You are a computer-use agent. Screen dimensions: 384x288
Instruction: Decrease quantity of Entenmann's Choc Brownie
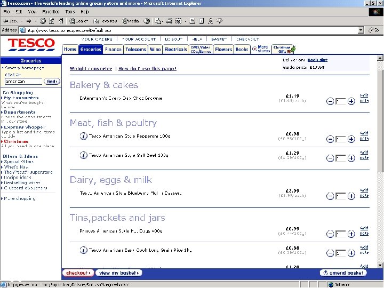(x=330, y=101)
